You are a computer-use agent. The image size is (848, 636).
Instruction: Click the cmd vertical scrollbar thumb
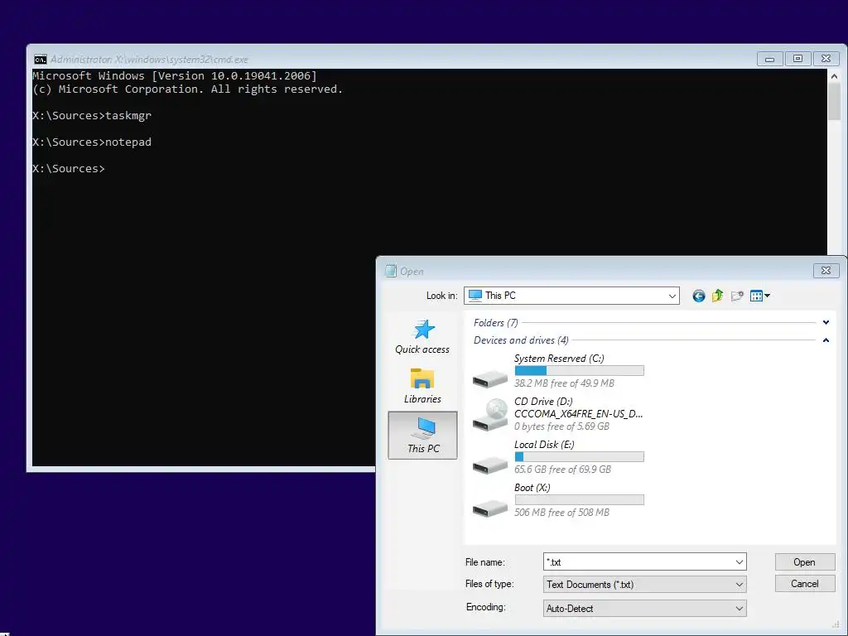pyautogui.click(x=834, y=102)
